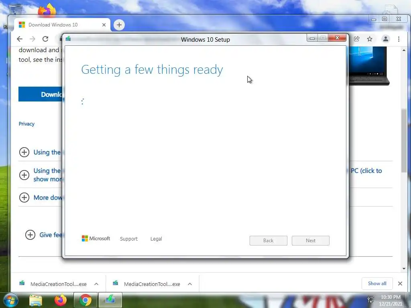Open the Legal link in Setup

[x=156, y=239]
